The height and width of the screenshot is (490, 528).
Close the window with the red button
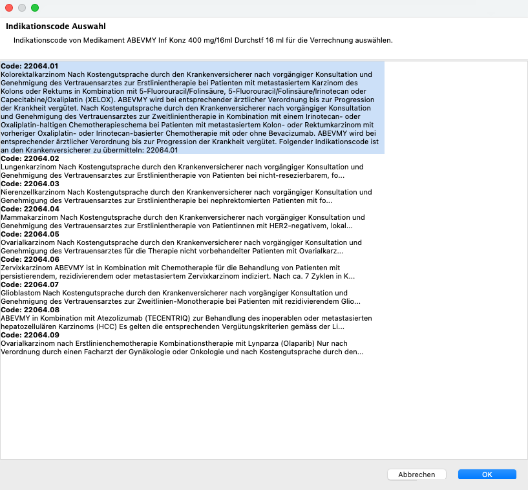[9, 8]
